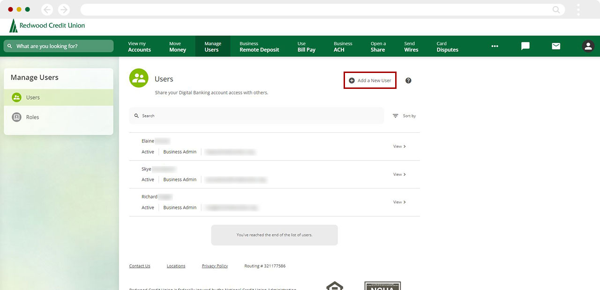
Task: Select Users in the Manage Users sidebar
Action: 59,97
